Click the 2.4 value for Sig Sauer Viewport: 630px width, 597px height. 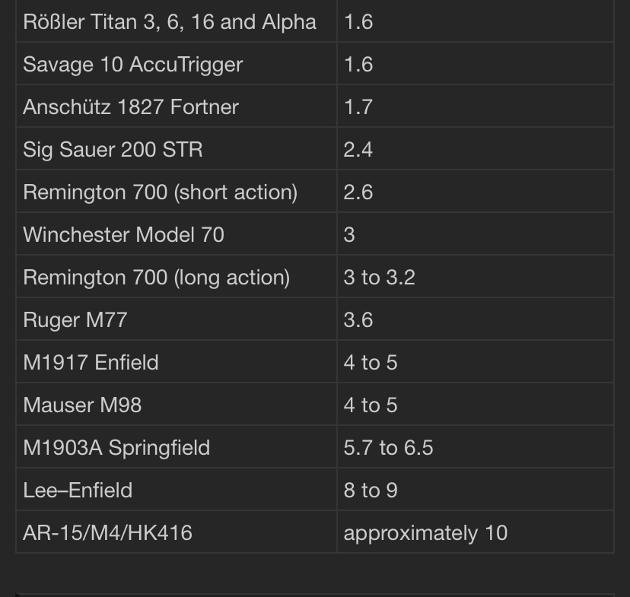click(x=358, y=150)
